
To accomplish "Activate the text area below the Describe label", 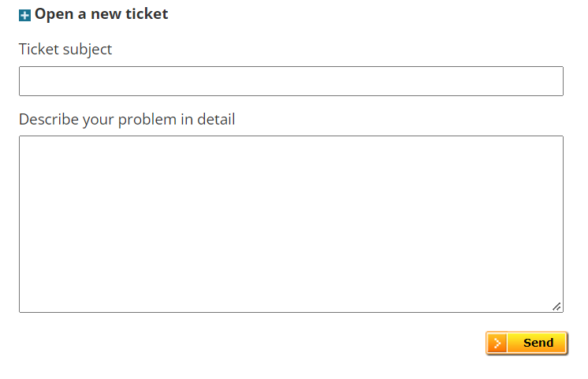I will tap(291, 225).
